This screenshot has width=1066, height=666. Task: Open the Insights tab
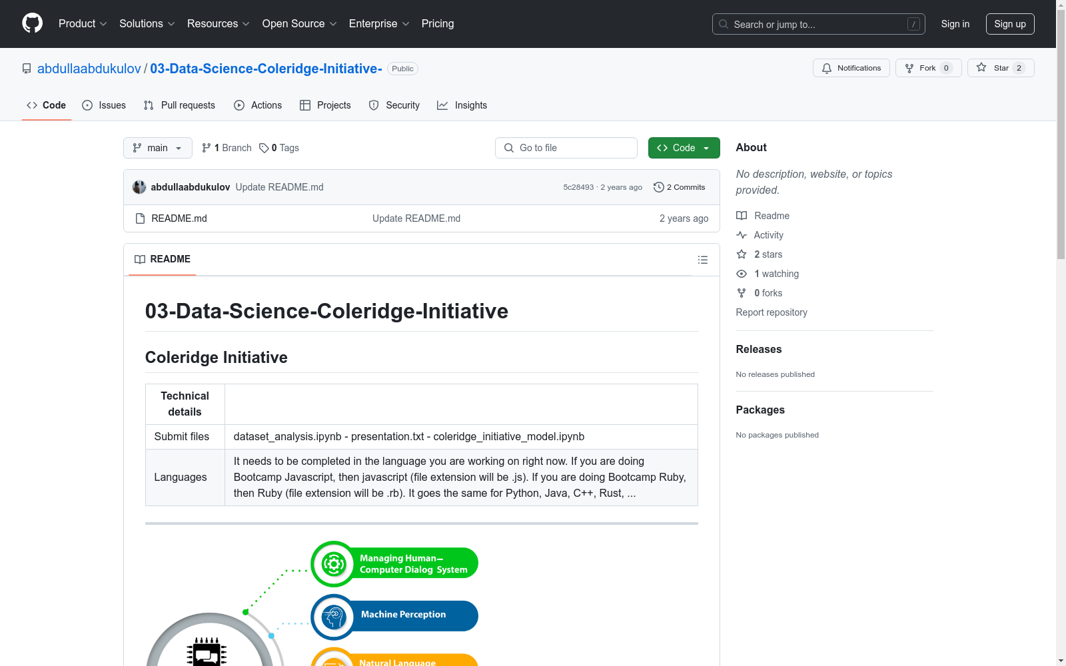coord(462,105)
